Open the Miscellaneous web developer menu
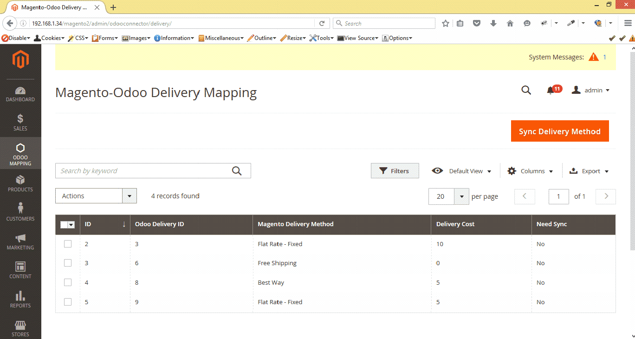635x339 pixels. coord(221,38)
